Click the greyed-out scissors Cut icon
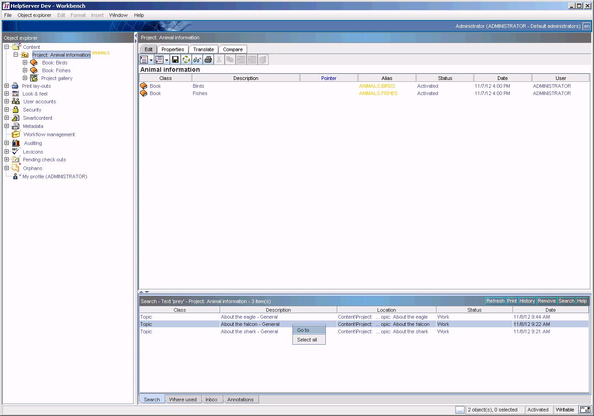Screen dimensions: 594x416 point(219,59)
